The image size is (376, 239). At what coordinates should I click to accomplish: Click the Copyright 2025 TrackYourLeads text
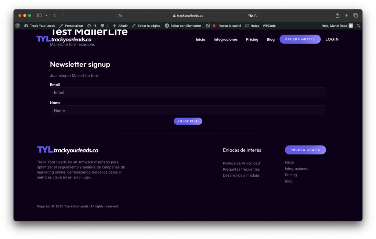[x=78, y=206]
